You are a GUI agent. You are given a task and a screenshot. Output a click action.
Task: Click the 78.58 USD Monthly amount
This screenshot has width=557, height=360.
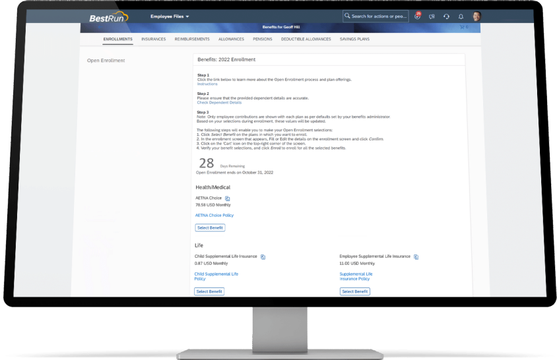213,205
